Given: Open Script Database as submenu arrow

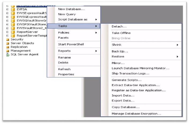Looking at the screenshot, I should 96,20.
